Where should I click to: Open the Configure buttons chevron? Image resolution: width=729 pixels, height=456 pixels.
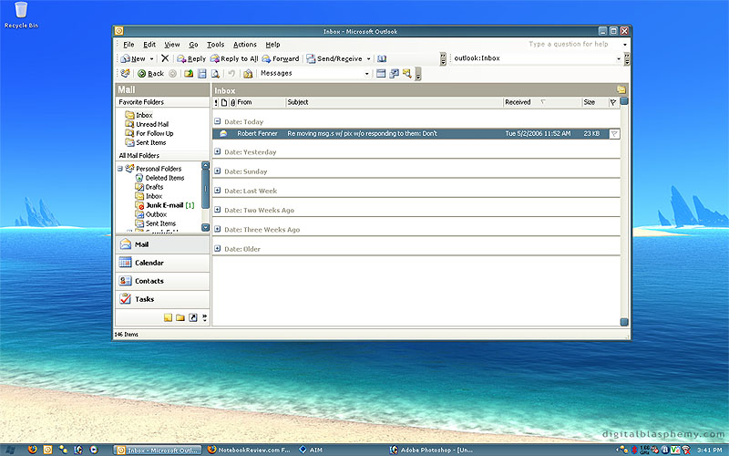pos(204,317)
